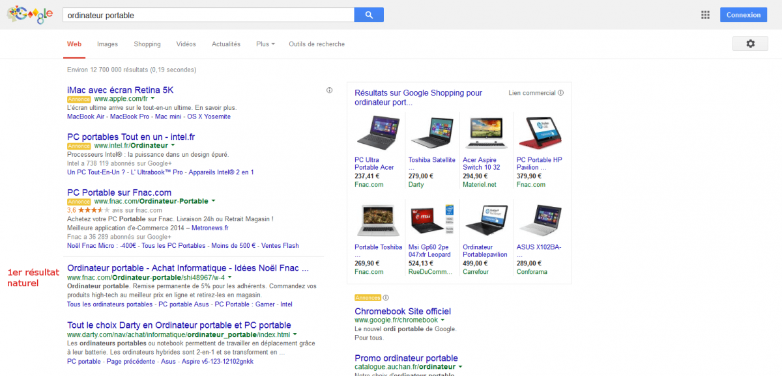Viewport: 782px width, 376px height.
Task: Expand the arrow next to www.apple.com/fr
Action: click(x=152, y=99)
